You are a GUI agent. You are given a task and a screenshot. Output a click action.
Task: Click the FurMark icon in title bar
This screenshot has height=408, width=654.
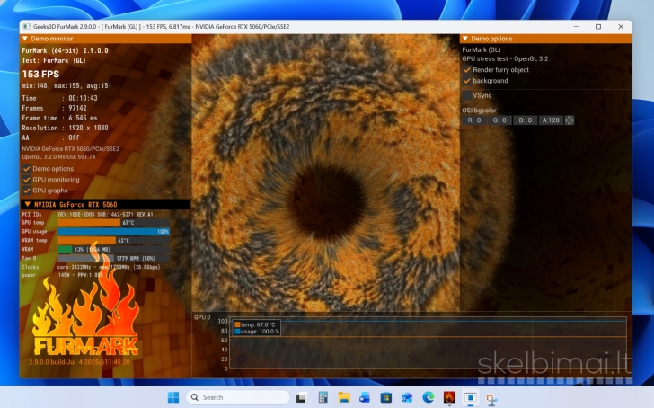(x=26, y=27)
